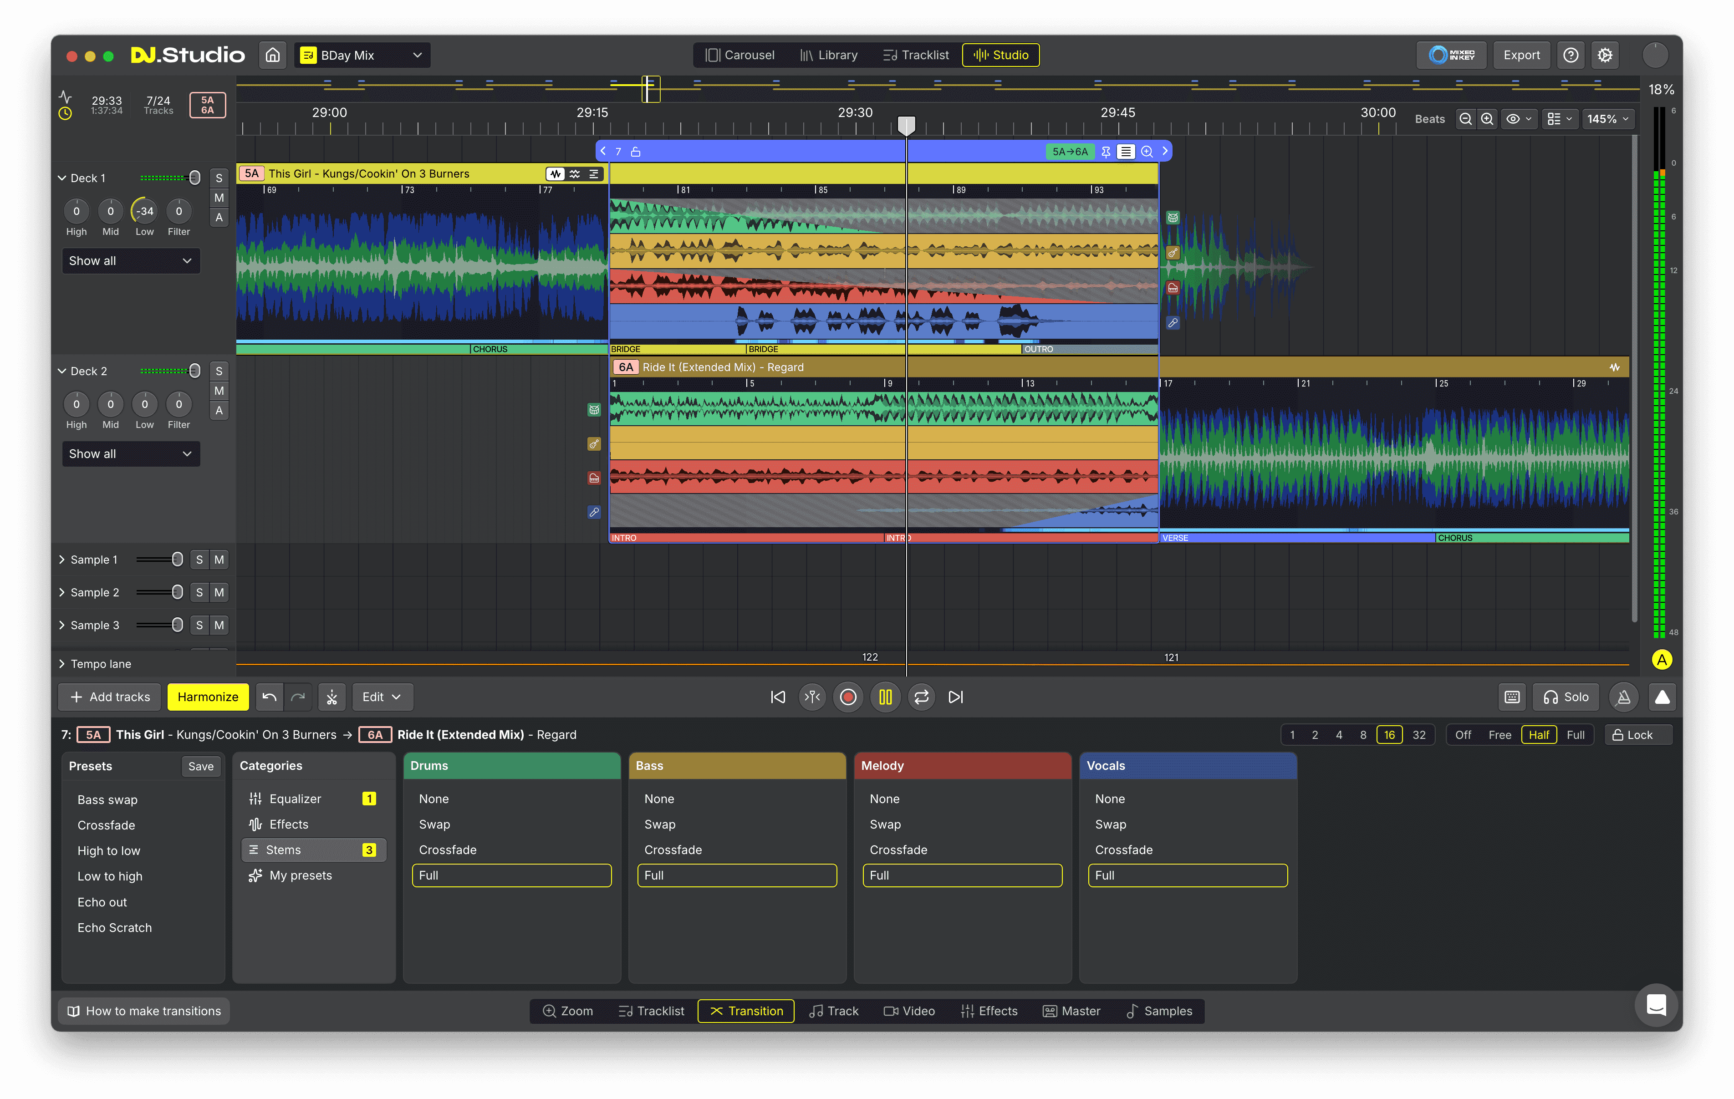Go to previous transition arrow in blue bar
This screenshot has height=1099, width=1734.
click(x=603, y=151)
